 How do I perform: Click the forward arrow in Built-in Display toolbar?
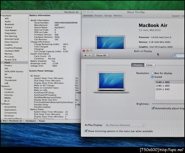click(x=90, y=55)
